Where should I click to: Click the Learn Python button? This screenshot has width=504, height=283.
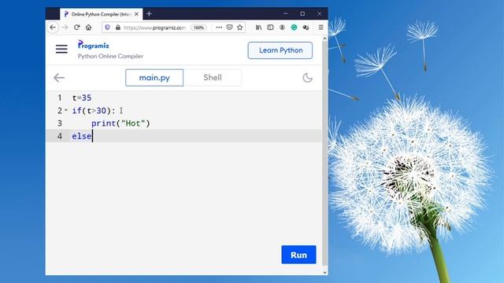[280, 50]
